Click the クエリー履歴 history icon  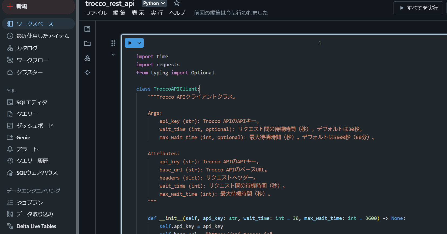coord(10,161)
